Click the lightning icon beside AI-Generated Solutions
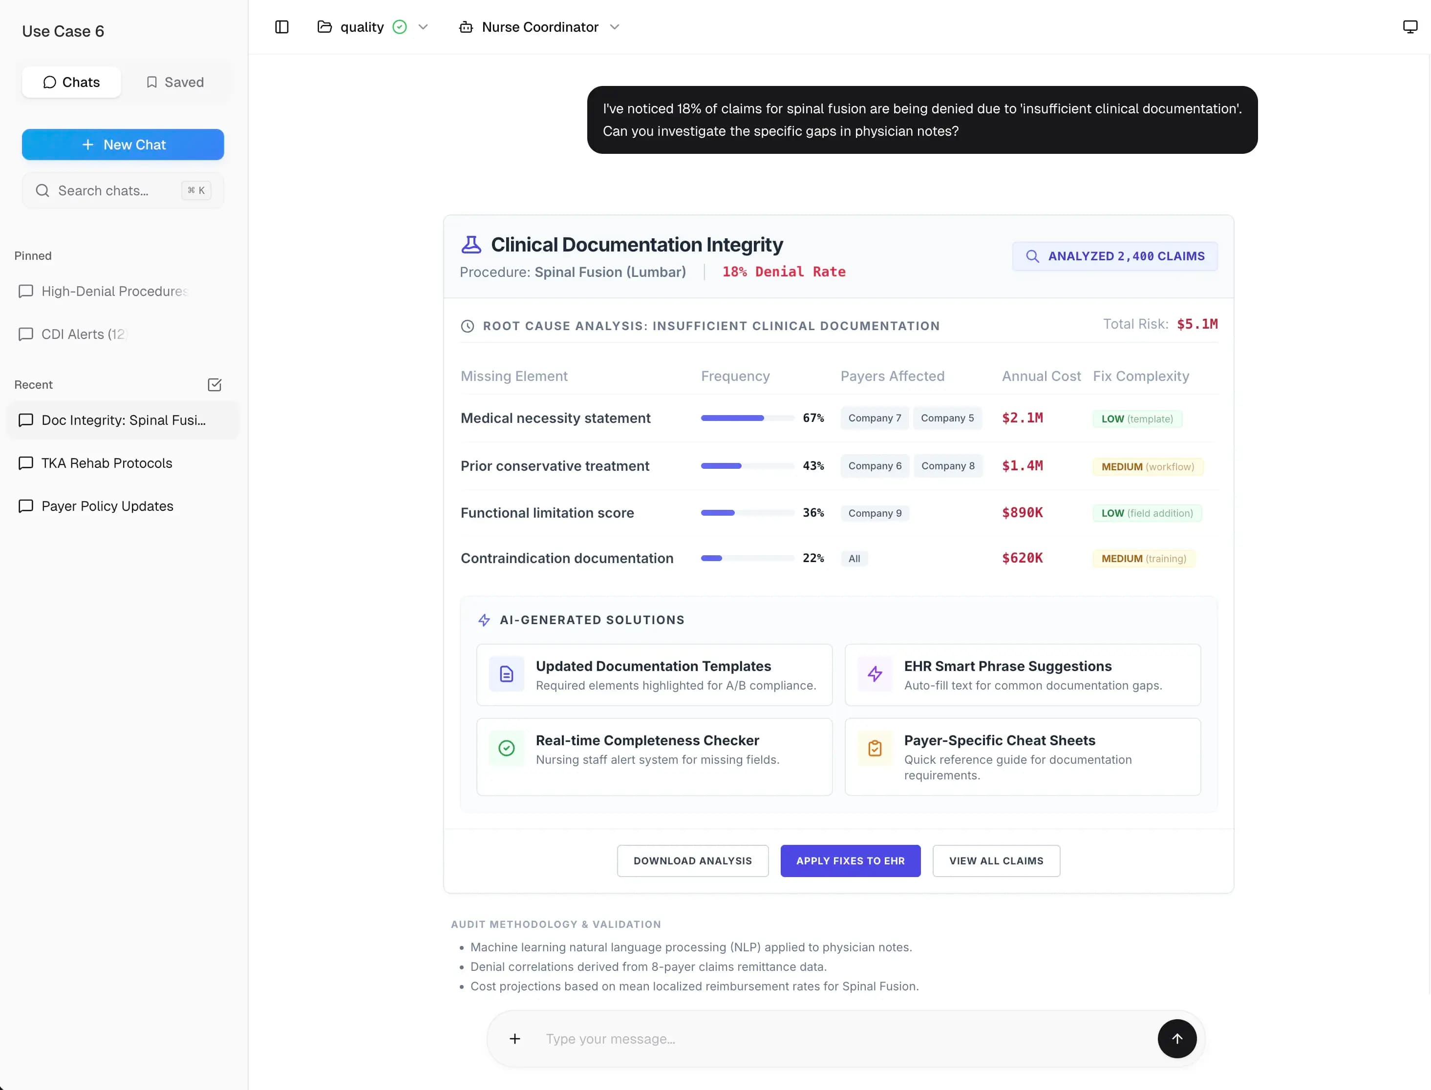 coord(485,620)
